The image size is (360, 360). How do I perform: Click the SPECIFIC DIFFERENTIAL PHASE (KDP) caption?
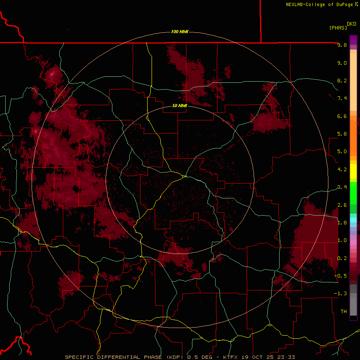[x=125, y=357]
